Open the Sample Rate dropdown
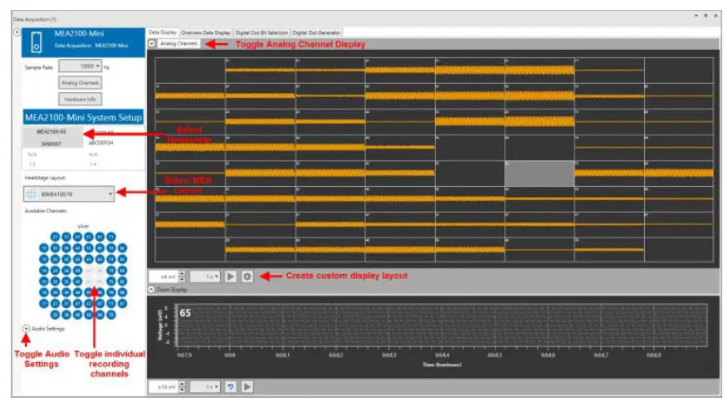Image resolution: width=728 pixels, height=407 pixels. coord(81,66)
